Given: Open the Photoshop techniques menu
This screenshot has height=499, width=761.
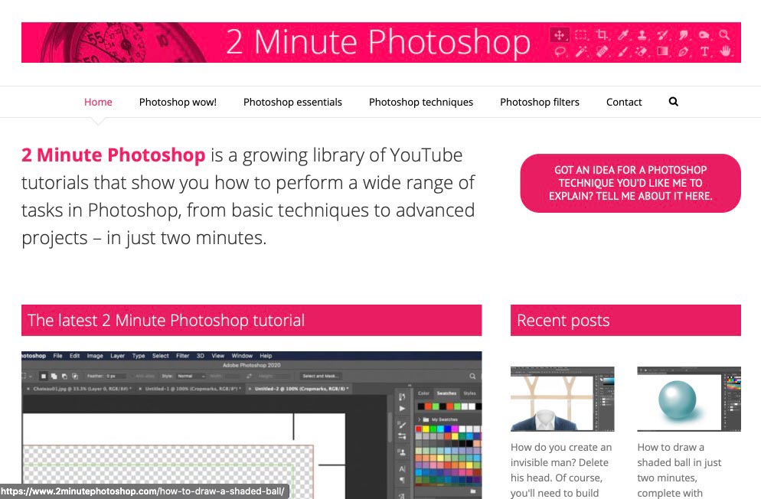Looking at the screenshot, I should point(421,102).
